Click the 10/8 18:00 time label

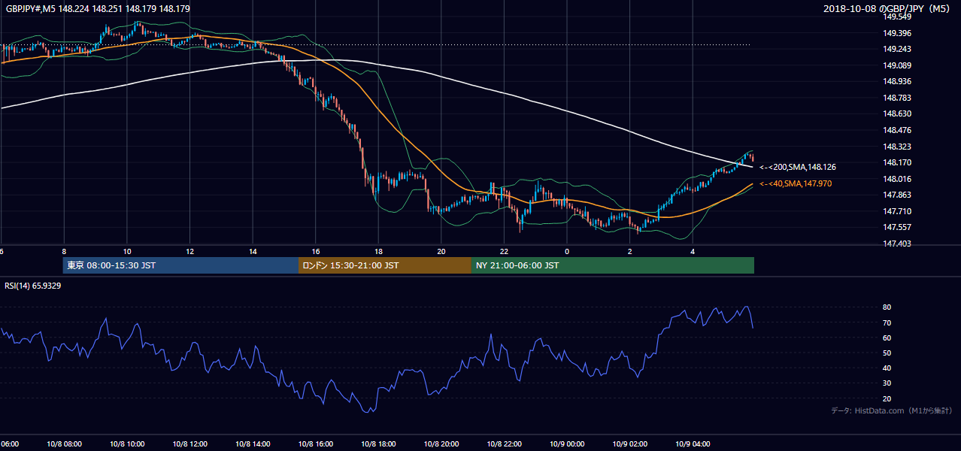coord(378,444)
